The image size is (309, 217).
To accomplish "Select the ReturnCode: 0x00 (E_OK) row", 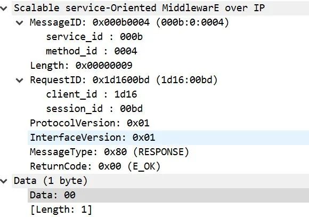I will tap(95, 166).
